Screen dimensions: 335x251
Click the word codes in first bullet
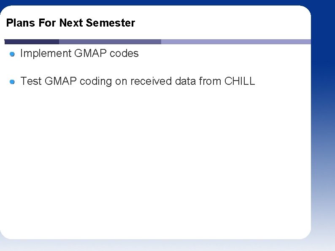pyautogui.click(x=124, y=53)
